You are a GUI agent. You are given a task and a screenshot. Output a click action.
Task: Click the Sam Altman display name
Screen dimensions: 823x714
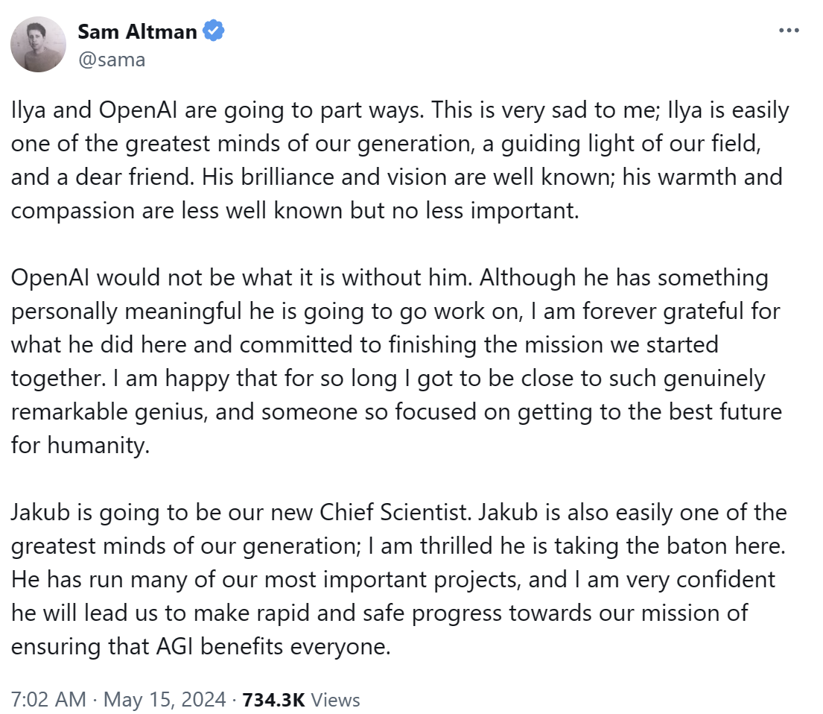(x=138, y=31)
